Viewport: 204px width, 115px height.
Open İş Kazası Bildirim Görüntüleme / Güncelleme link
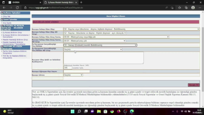coord(16,36)
